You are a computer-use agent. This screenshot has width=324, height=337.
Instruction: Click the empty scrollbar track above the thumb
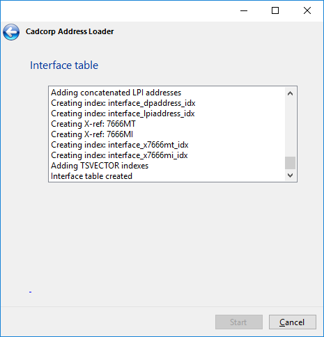coord(290,127)
